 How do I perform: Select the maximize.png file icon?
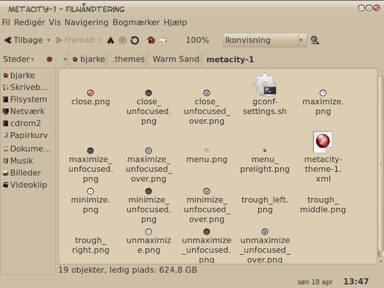[323, 93]
